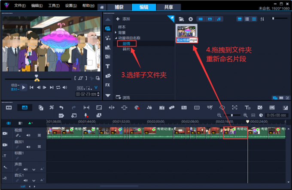Switch to storyboard view

(9, 107)
